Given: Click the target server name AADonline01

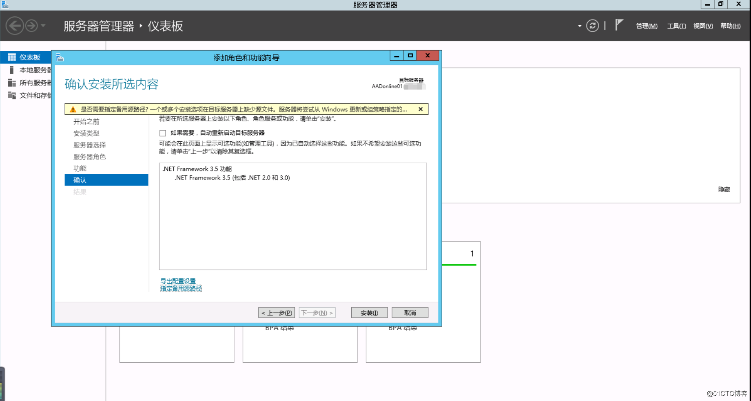Looking at the screenshot, I should tap(387, 86).
